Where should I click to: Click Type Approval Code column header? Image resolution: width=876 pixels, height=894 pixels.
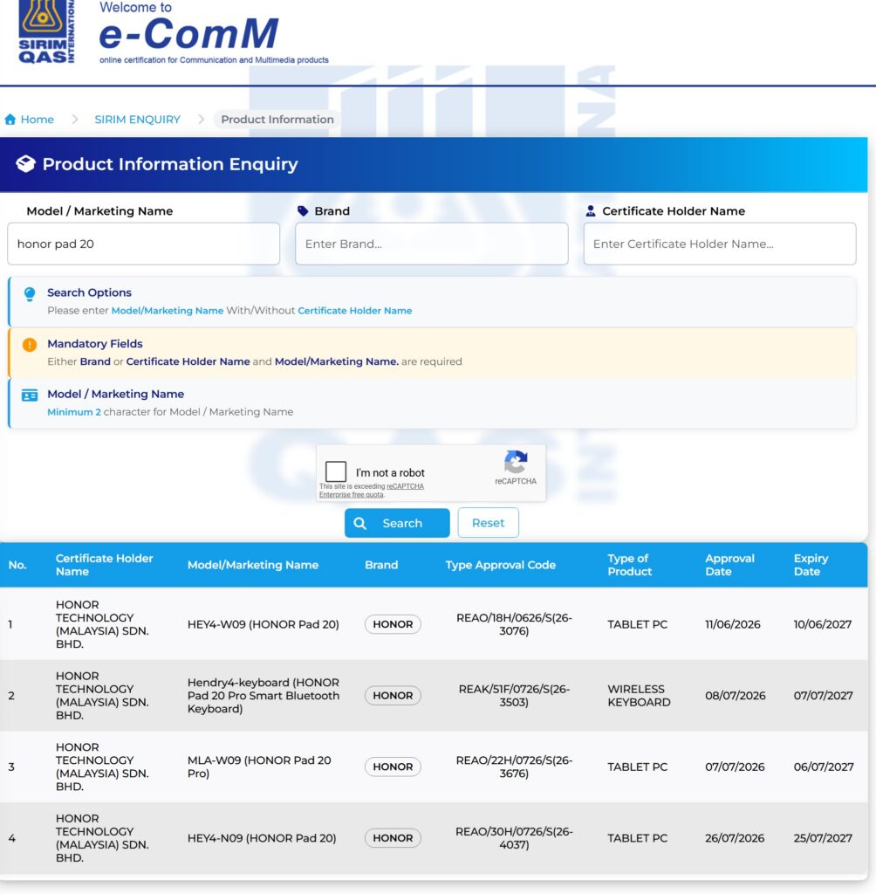click(x=501, y=565)
